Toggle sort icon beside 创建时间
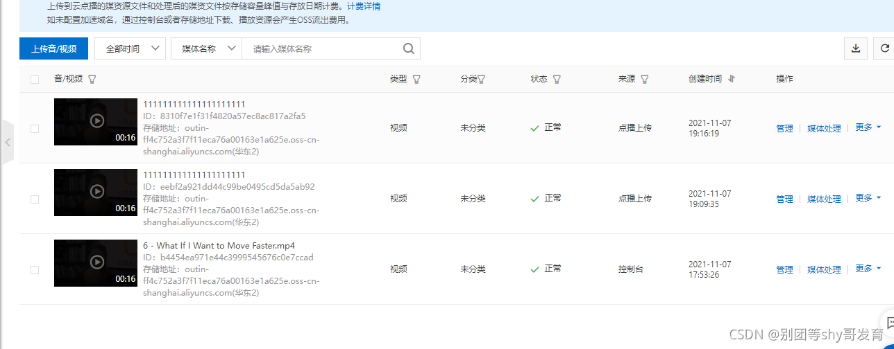This screenshot has height=349, width=894. pyautogui.click(x=732, y=79)
